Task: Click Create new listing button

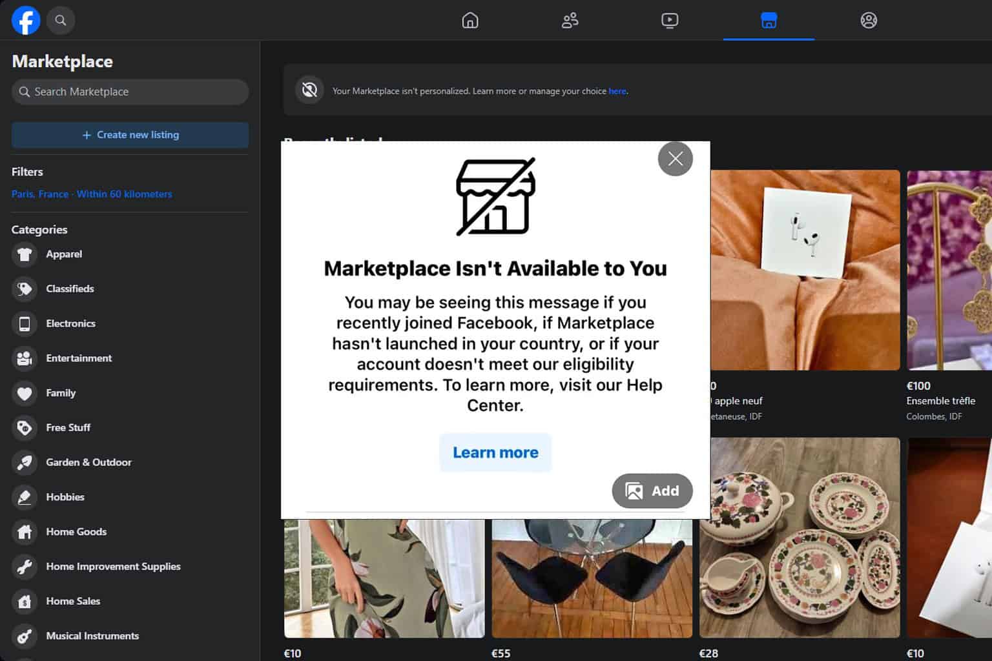Action: click(130, 135)
